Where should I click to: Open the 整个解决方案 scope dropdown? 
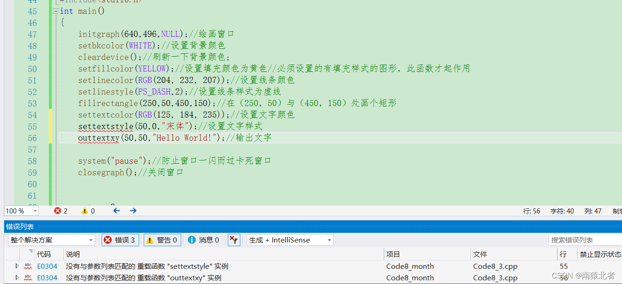coord(52,240)
